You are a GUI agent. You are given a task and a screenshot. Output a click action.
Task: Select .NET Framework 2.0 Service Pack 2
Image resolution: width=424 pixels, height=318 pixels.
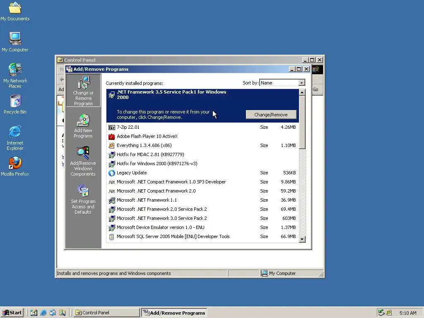[203, 209]
